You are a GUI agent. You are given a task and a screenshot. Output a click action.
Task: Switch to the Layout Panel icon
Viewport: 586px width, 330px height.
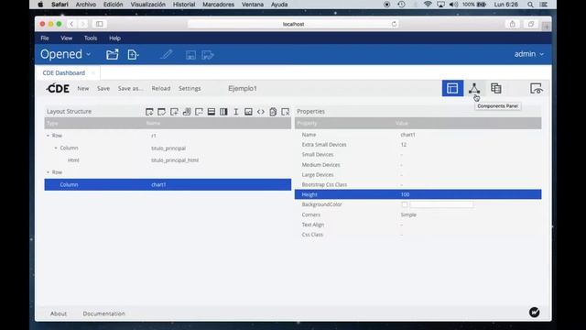click(x=452, y=88)
